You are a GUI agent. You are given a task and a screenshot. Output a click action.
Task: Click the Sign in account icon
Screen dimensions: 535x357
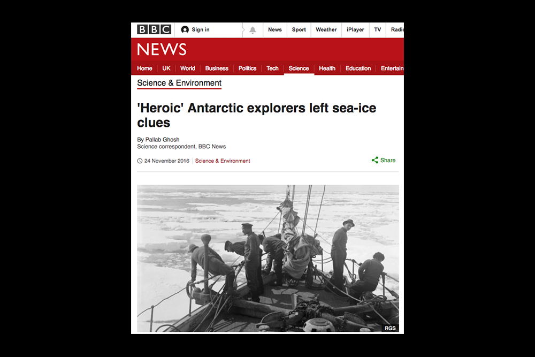(x=185, y=29)
